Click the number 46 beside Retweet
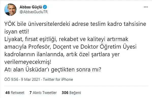 click(x=8, y=93)
